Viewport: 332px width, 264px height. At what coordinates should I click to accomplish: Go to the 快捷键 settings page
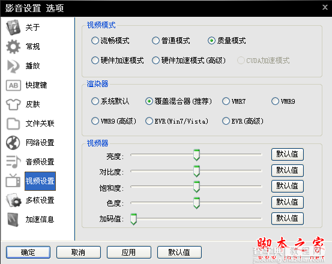(36, 85)
